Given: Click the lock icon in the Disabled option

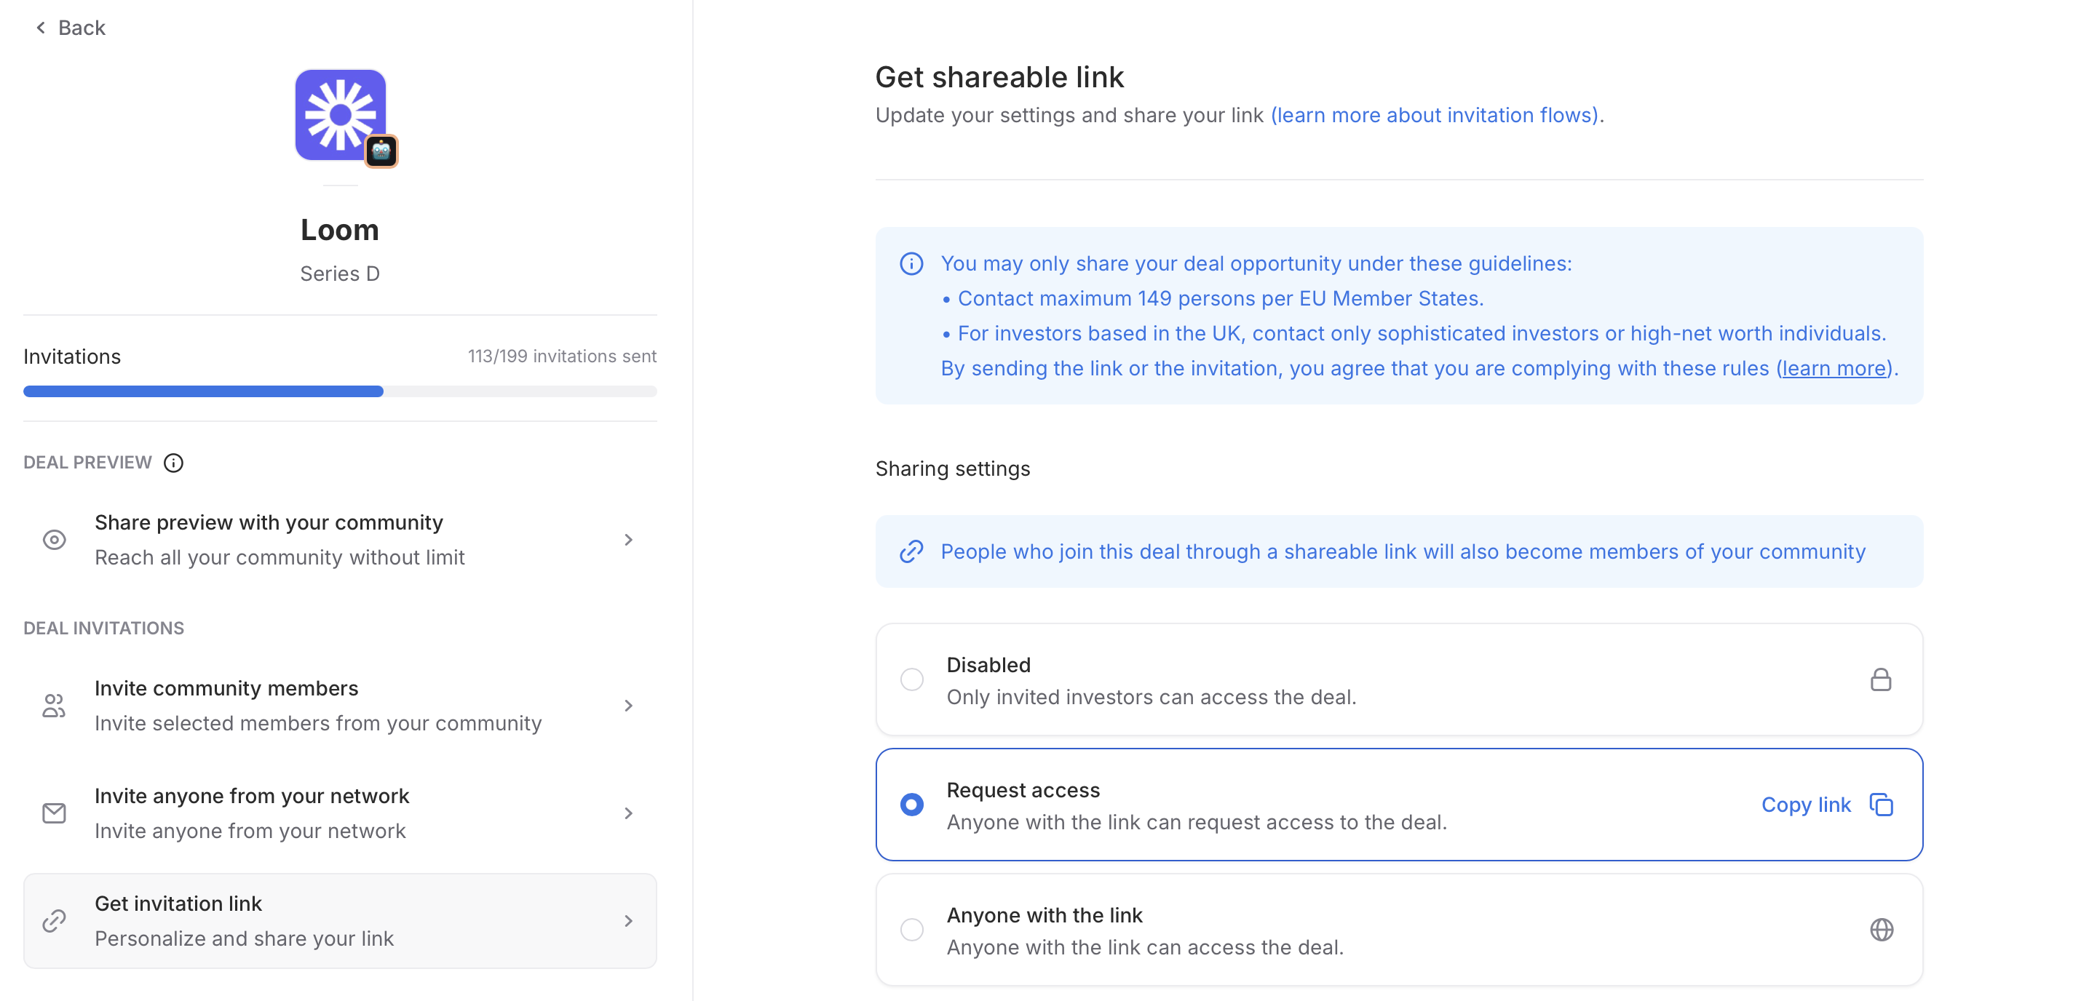Looking at the screenshot, I should (x=1880, y=679).
